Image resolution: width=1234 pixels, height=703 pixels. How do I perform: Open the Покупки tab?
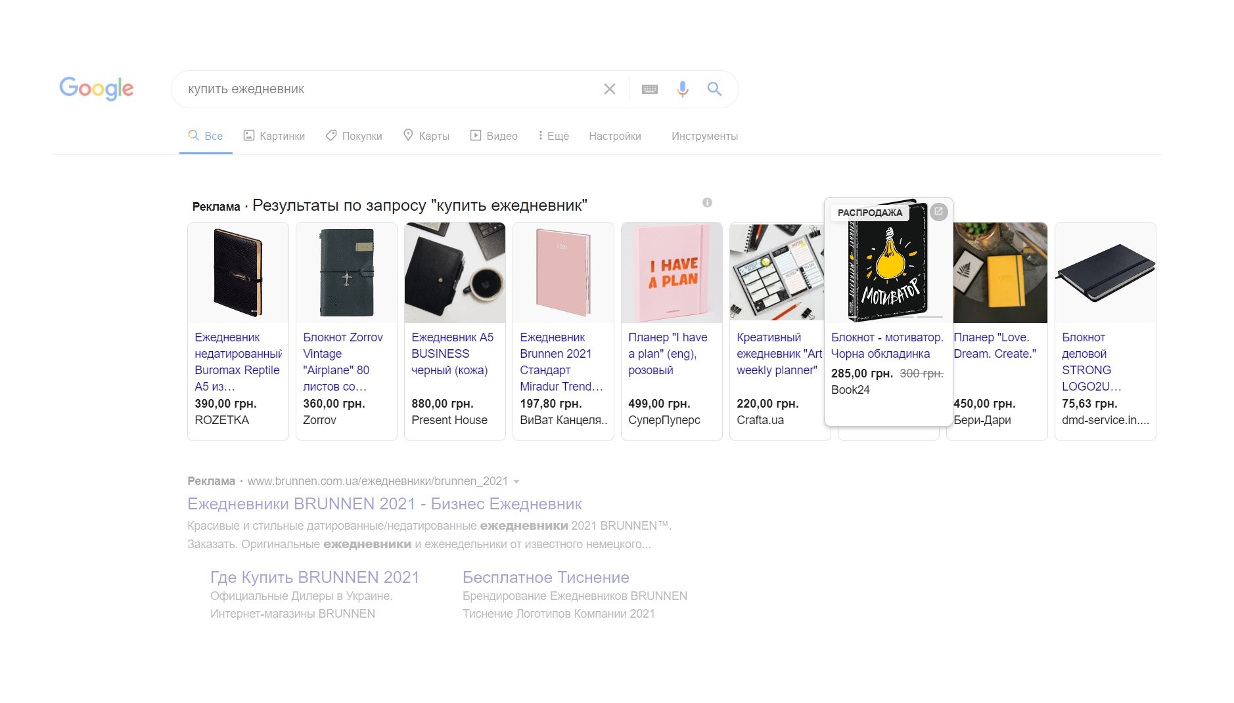354,136
